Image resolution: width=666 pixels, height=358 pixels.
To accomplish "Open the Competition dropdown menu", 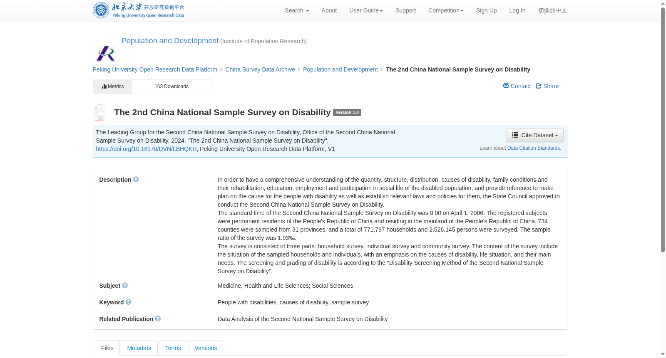I will (x=446, y=10).
